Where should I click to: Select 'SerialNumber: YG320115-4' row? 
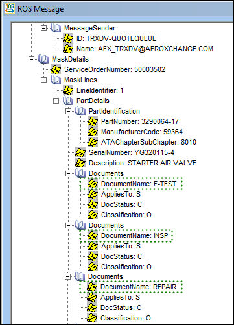coord(132,152)
